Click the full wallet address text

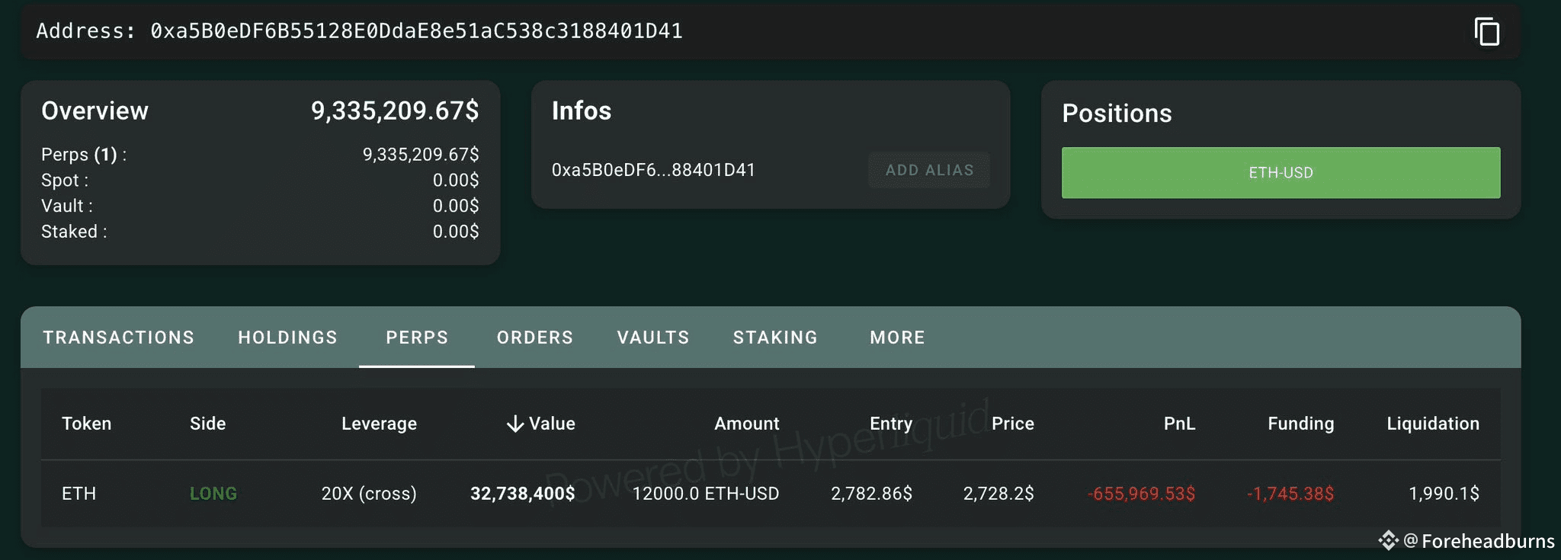pos(416,31)
